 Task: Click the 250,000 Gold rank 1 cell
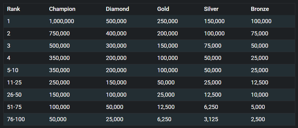click(167, 21)
